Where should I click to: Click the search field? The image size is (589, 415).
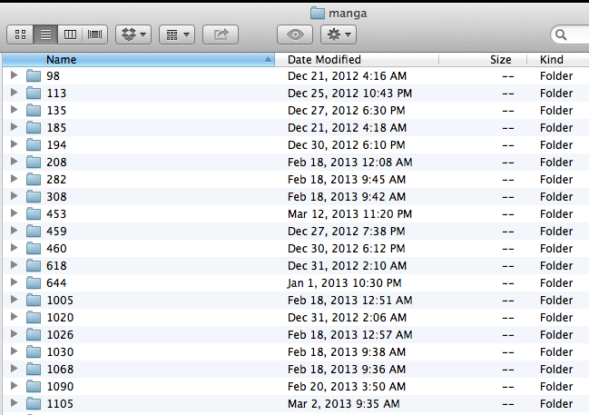point(572,35)
